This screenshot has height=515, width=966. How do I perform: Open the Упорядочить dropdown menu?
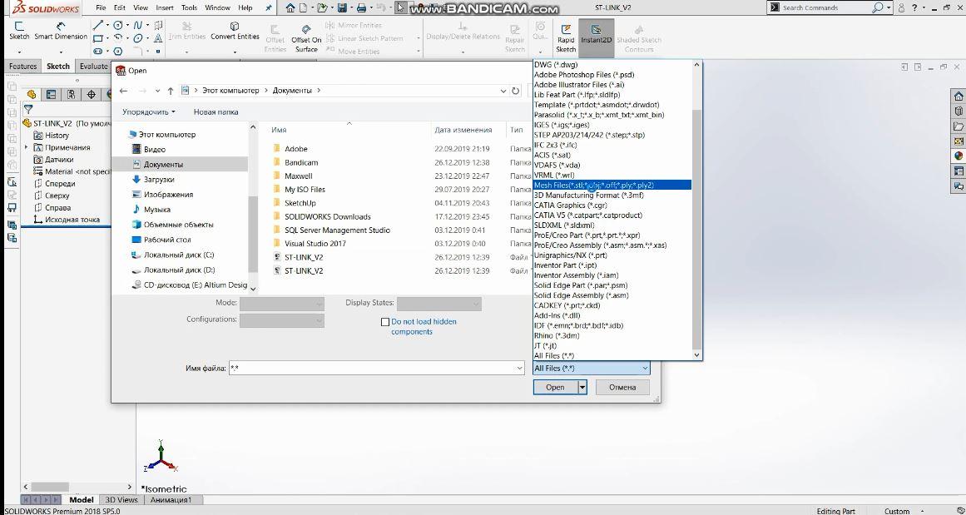coord(148,112)
